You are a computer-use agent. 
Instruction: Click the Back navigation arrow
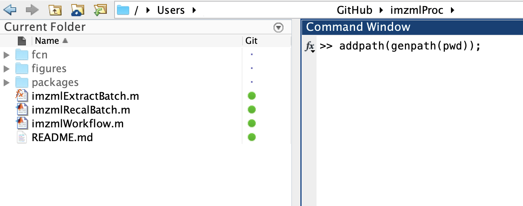click(x=10, y=9)
